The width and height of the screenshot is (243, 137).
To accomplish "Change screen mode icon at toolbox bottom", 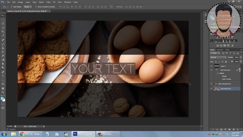I will (3, 108).
